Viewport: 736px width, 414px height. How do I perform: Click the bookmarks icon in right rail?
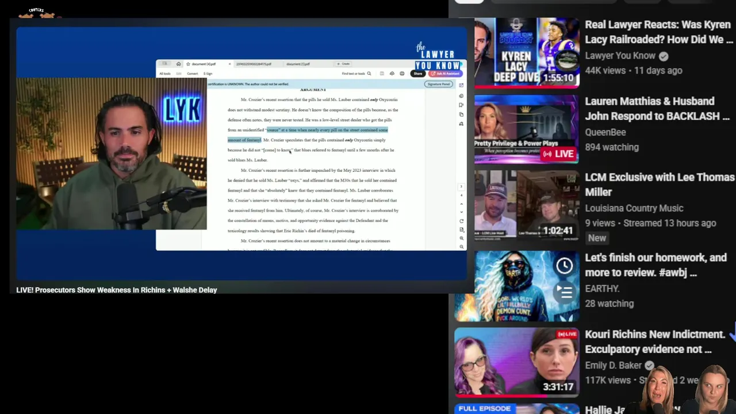pyautogui.click(x=461, y=105)
